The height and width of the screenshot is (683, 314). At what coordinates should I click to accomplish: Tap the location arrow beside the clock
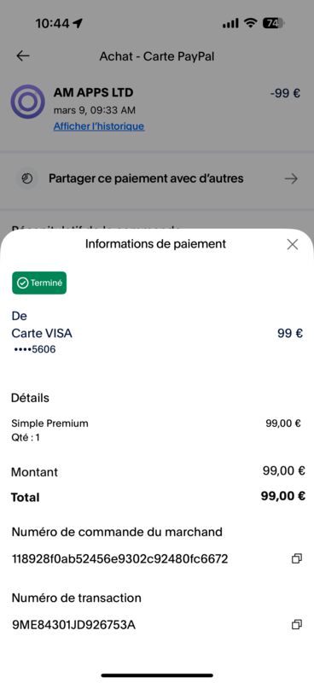(x=78, y=24)
